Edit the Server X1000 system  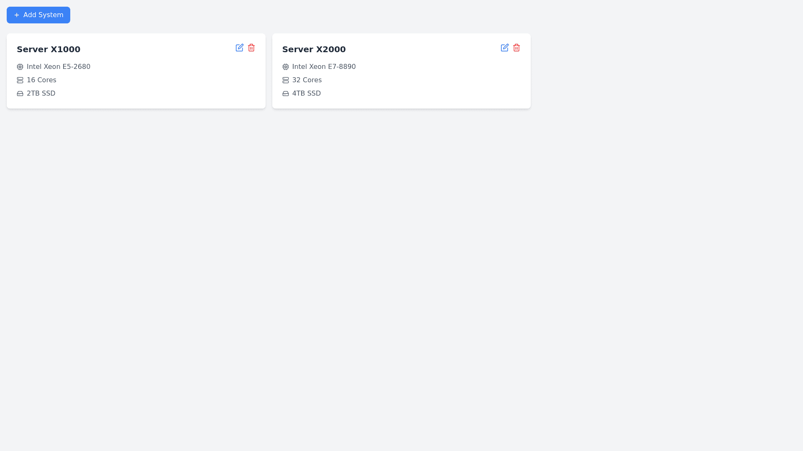[239, 48]
